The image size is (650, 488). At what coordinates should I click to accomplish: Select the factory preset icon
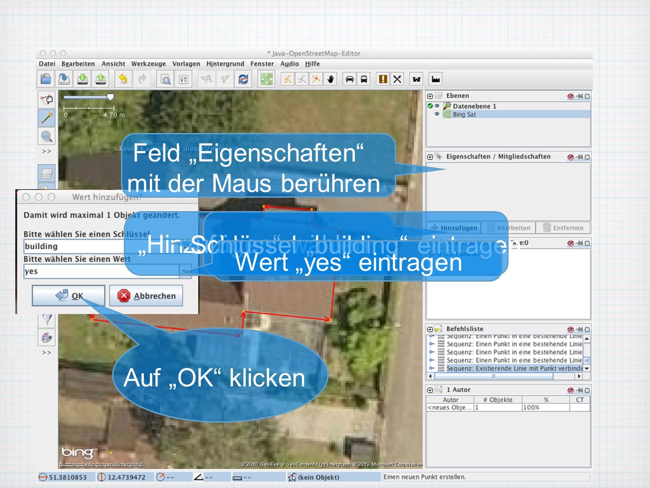pyautogui.click(x=436, y=79)
